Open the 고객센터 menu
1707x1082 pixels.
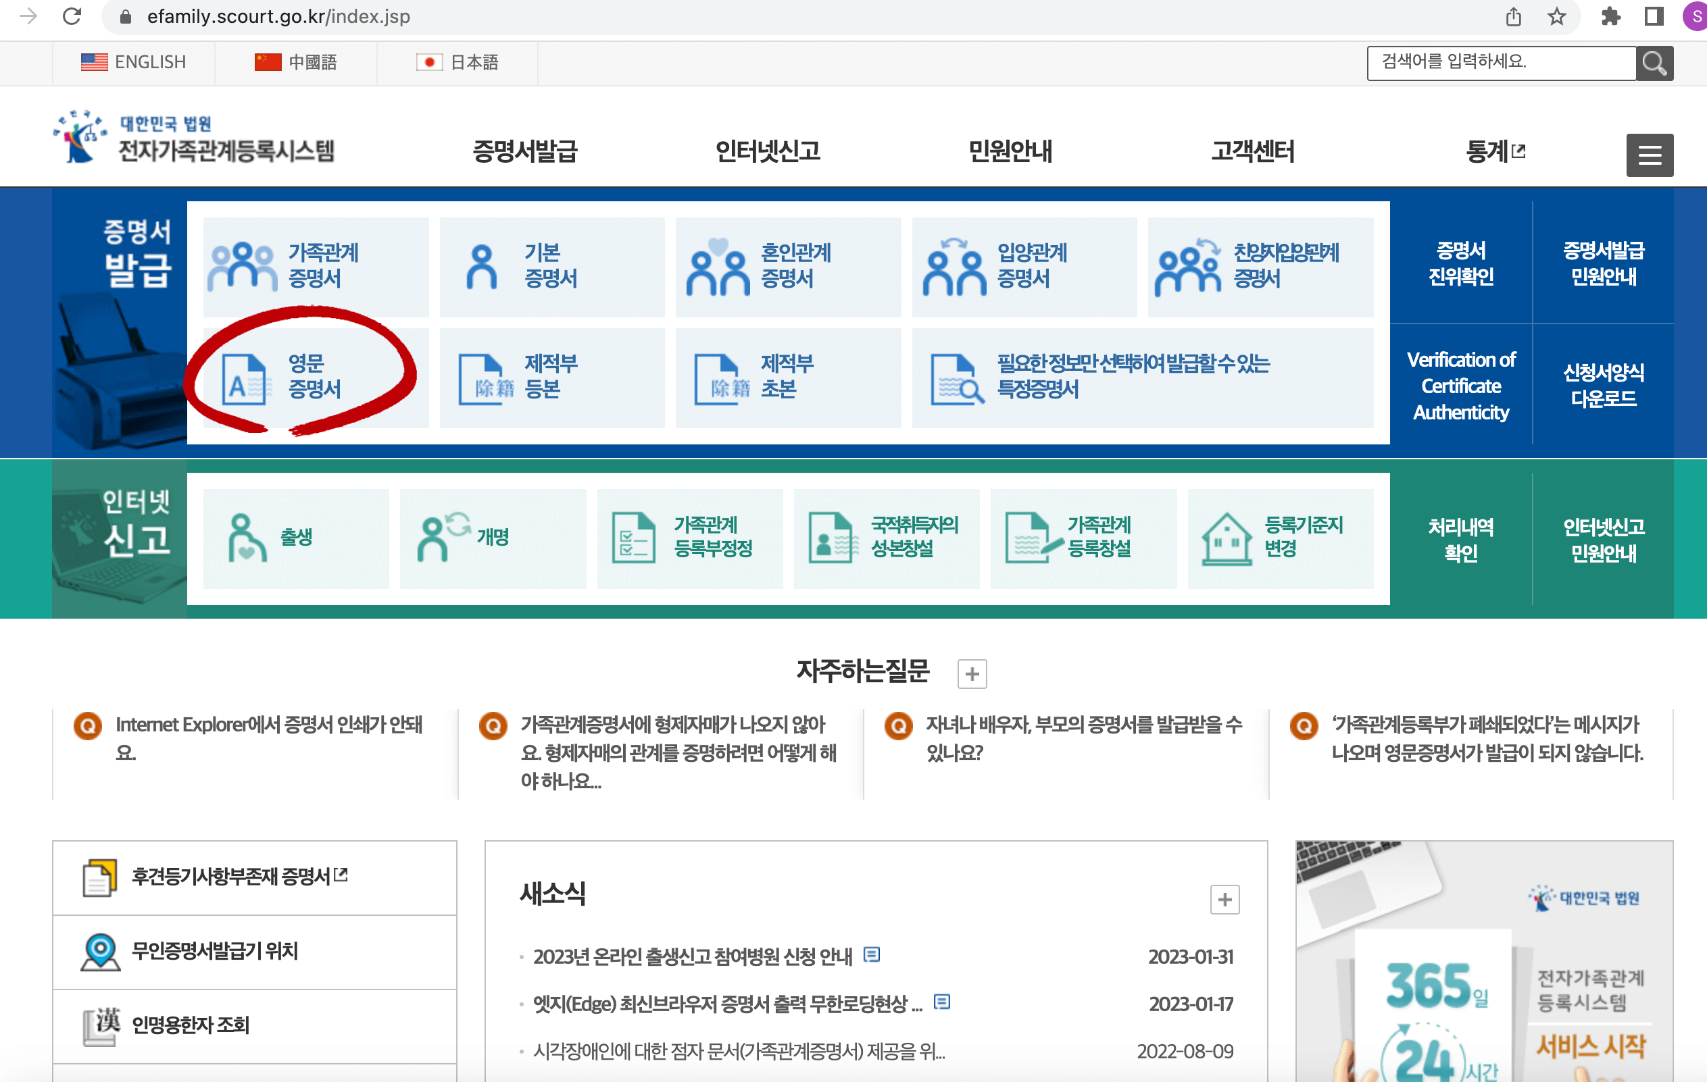click(x=1252, y=151)
